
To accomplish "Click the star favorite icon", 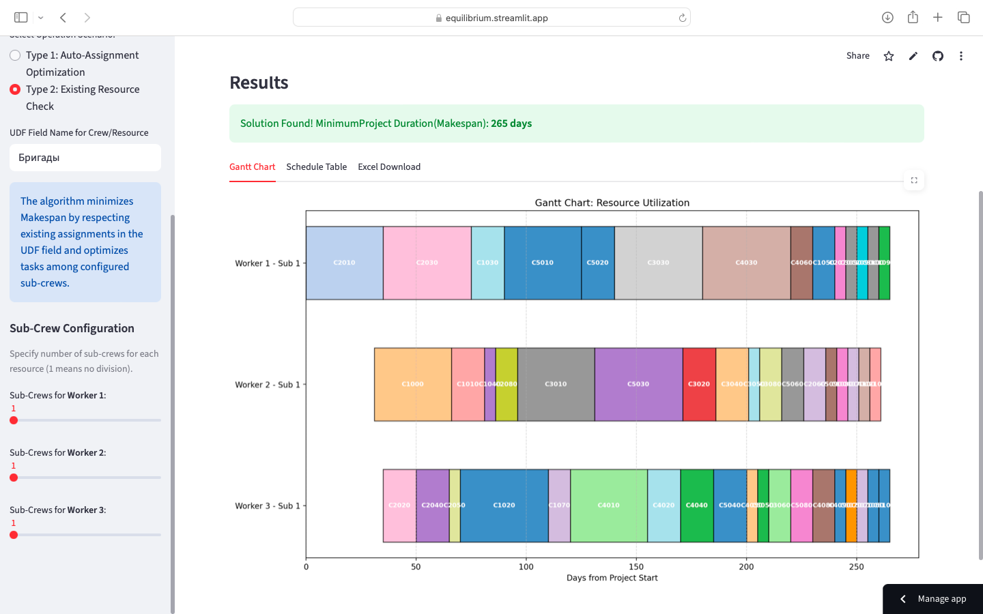I will click(888, 56).
